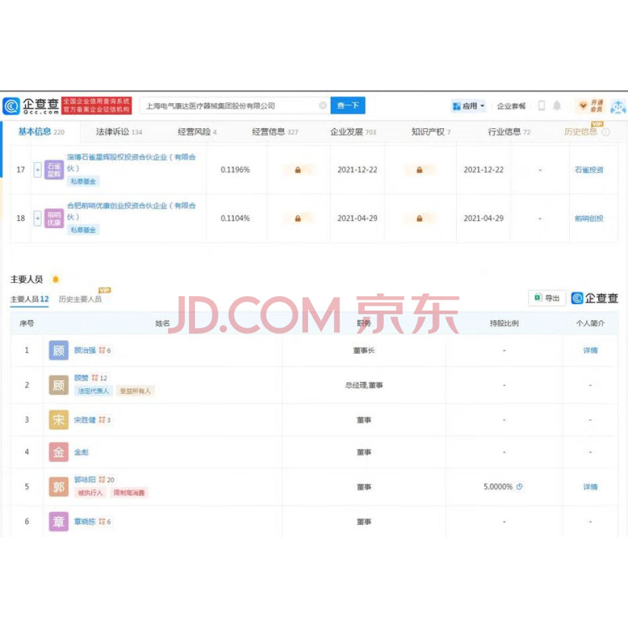Open 详情 for 顾治强 in row 1

590,350
